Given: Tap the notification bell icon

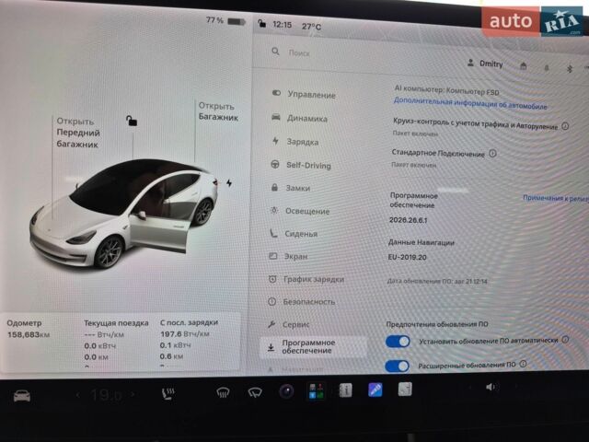Looking at the screenshot, I should click(547, 68).
